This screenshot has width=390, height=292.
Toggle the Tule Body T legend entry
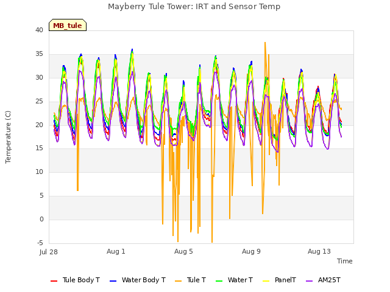[75, 280]
